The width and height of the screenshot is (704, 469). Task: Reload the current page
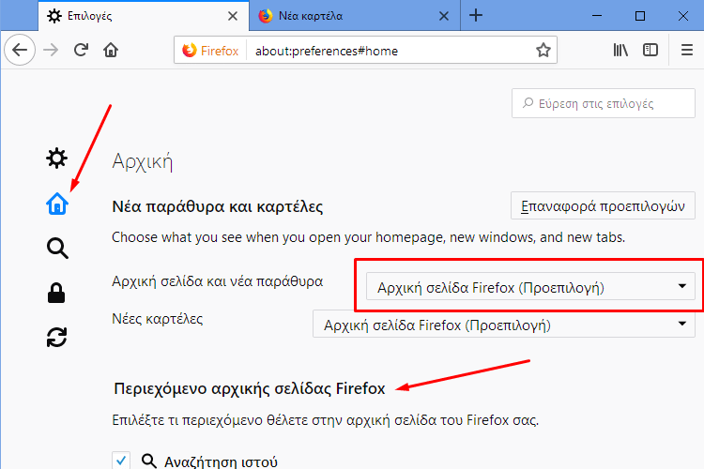(x=81, y=50)
